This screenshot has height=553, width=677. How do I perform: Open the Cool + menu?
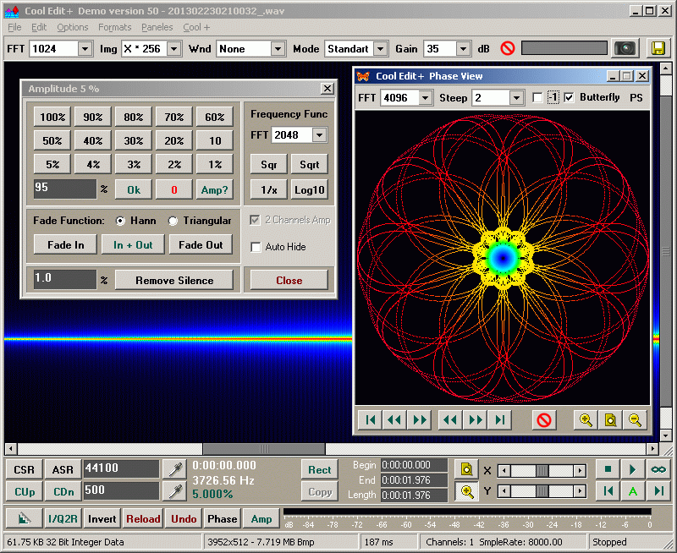196,27
